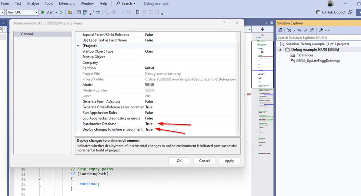The height and width of the screenshot is (196, 361).
Task: Click Sync with Active Document arrows icon
Action: (299, 30)
